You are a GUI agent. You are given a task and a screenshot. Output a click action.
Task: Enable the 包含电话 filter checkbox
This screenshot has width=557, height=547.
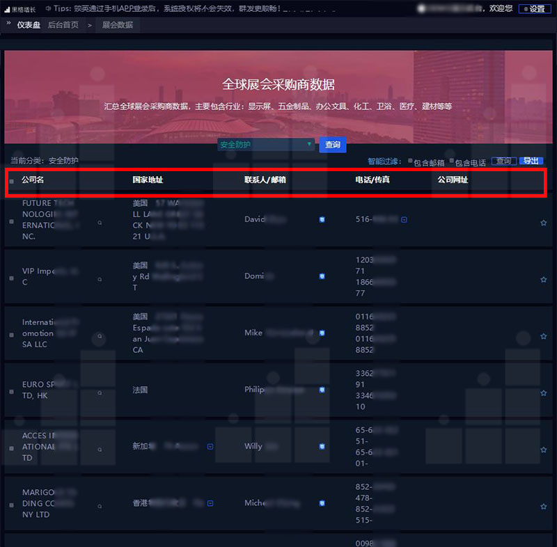[451, 161]
